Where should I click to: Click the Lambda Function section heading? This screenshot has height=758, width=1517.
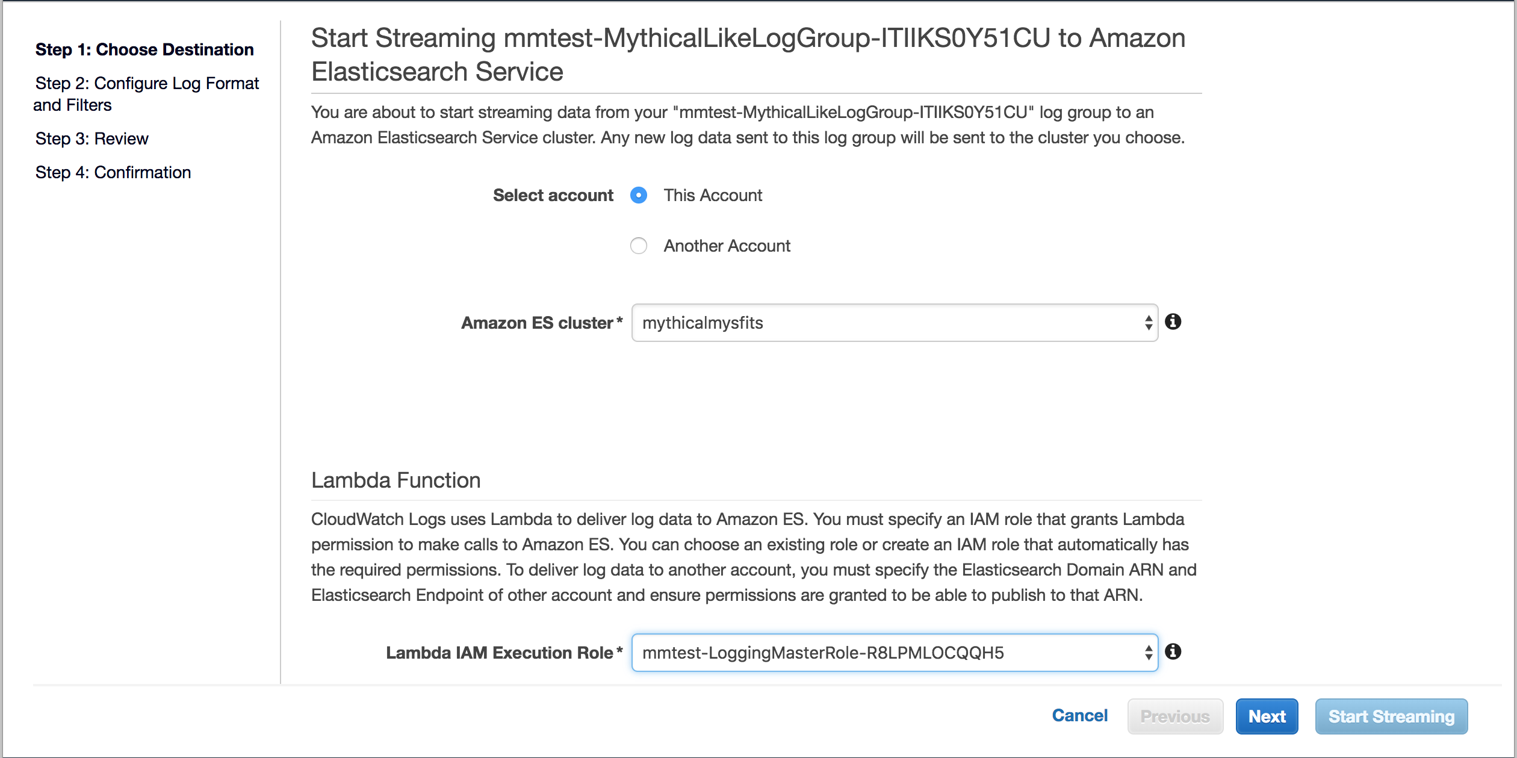coord(396,480)
